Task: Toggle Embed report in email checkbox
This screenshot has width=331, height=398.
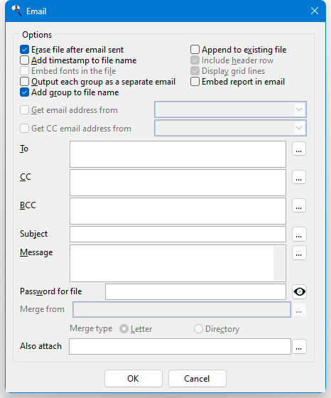Action: (x=195, y=82)
